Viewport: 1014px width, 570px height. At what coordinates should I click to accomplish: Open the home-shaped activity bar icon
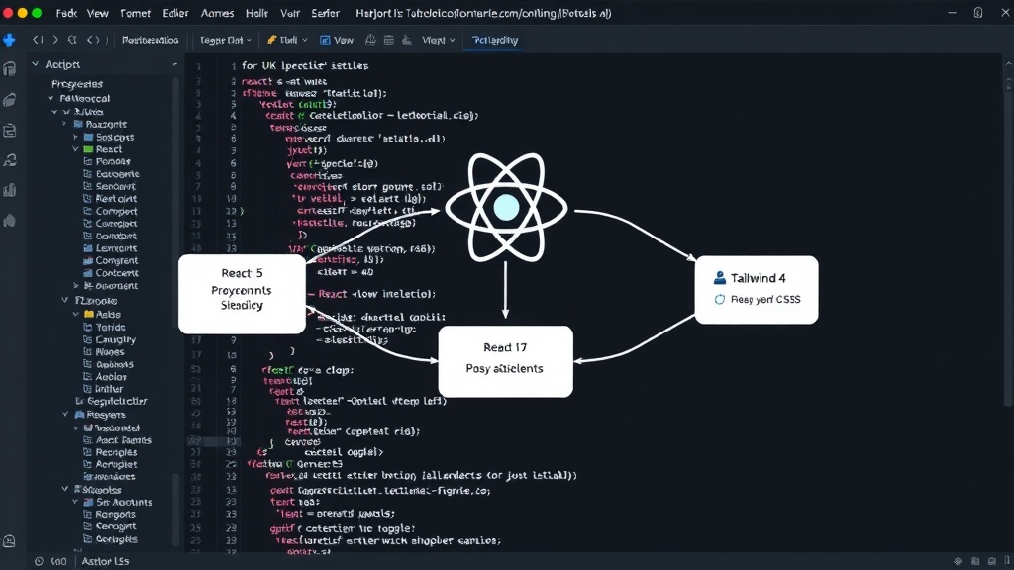(9, 221)
